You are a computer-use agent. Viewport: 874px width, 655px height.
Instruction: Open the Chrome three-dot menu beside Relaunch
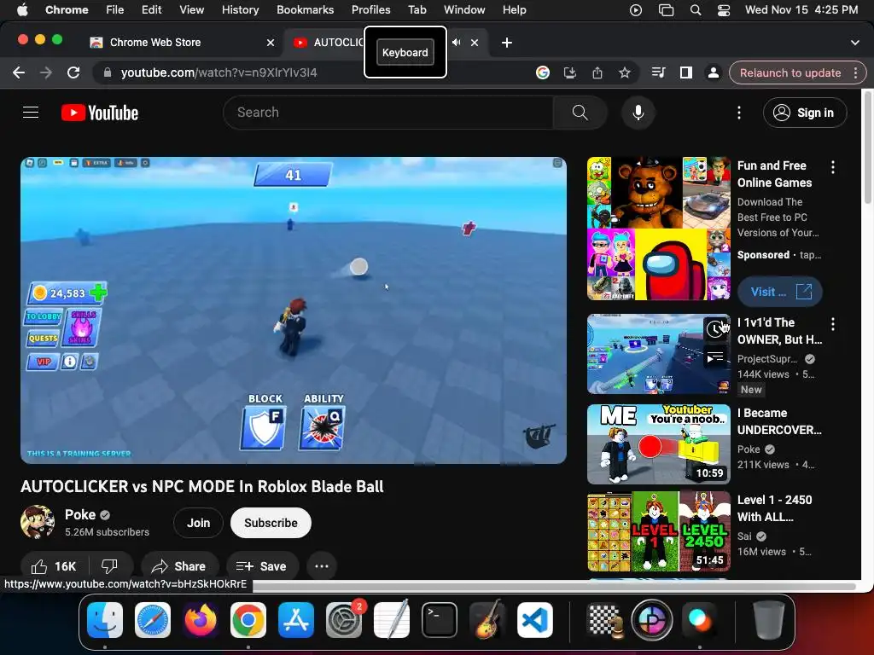(x=855, y=73)
